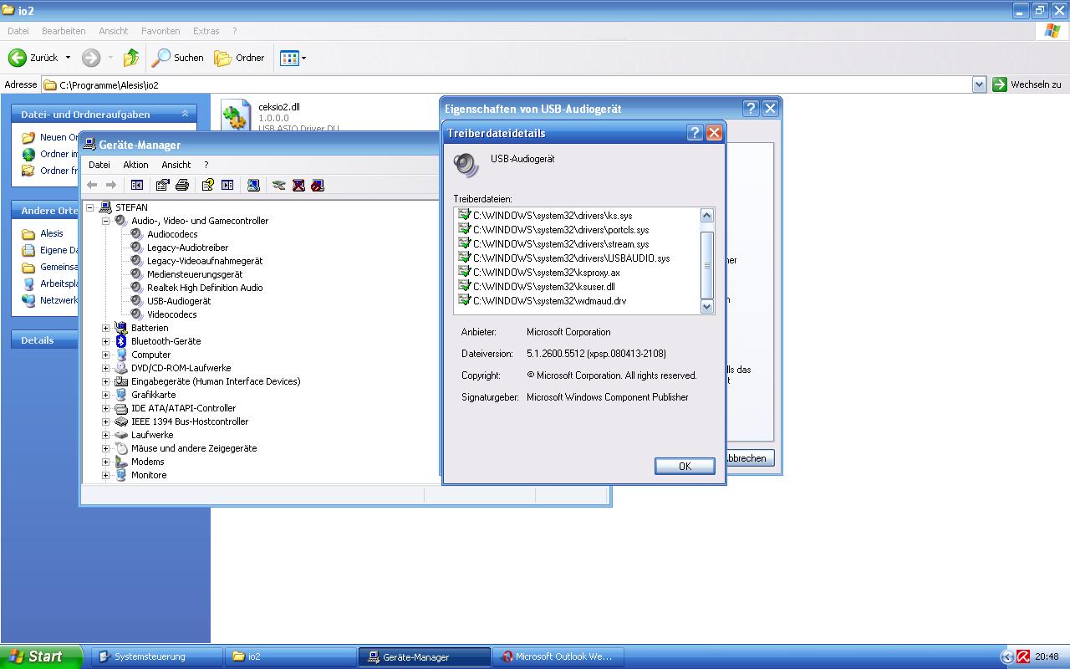Viewport: 1070px width, 669px height.
Task: Click the Suchen search button in Explorer
Action: (178, 58)
